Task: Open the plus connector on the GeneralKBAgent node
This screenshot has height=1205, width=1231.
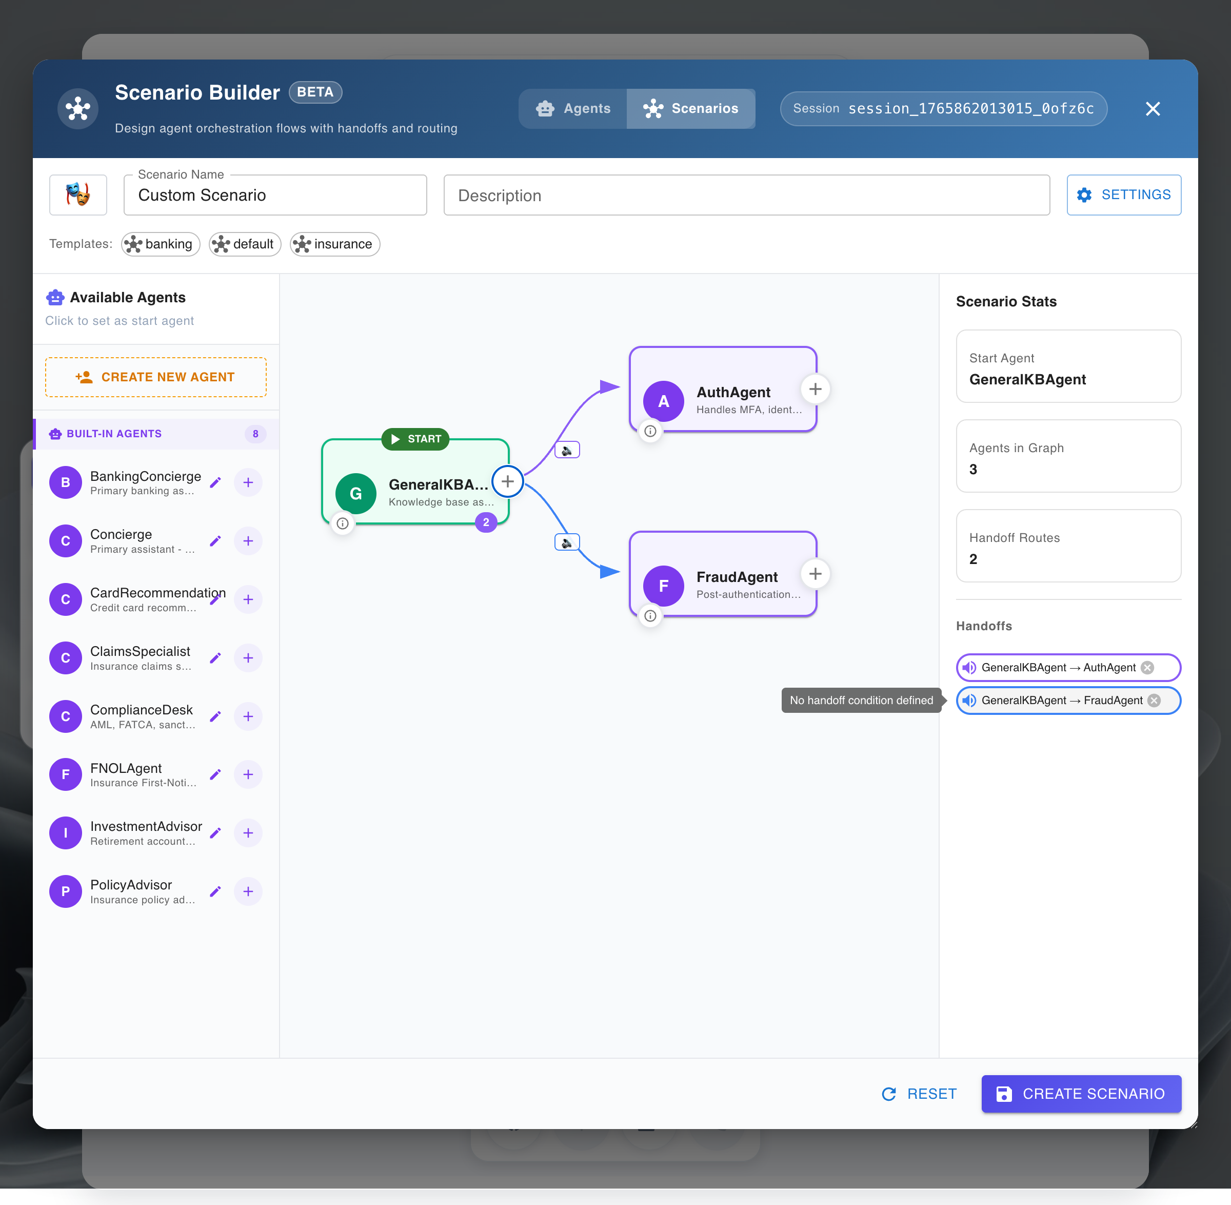Action: click(507, 481)
